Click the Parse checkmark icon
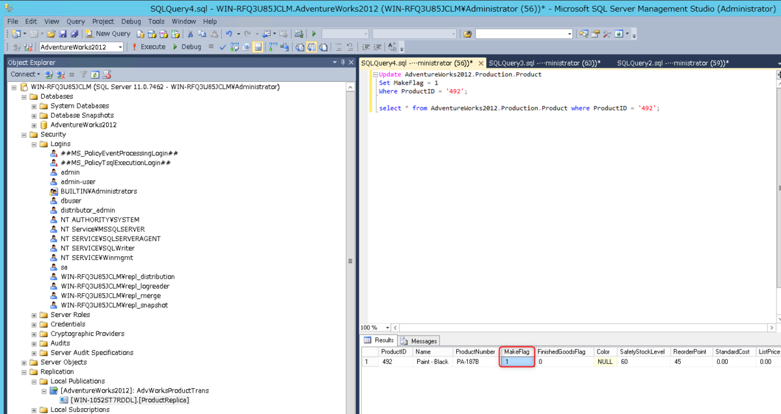 tap(223, 47)
